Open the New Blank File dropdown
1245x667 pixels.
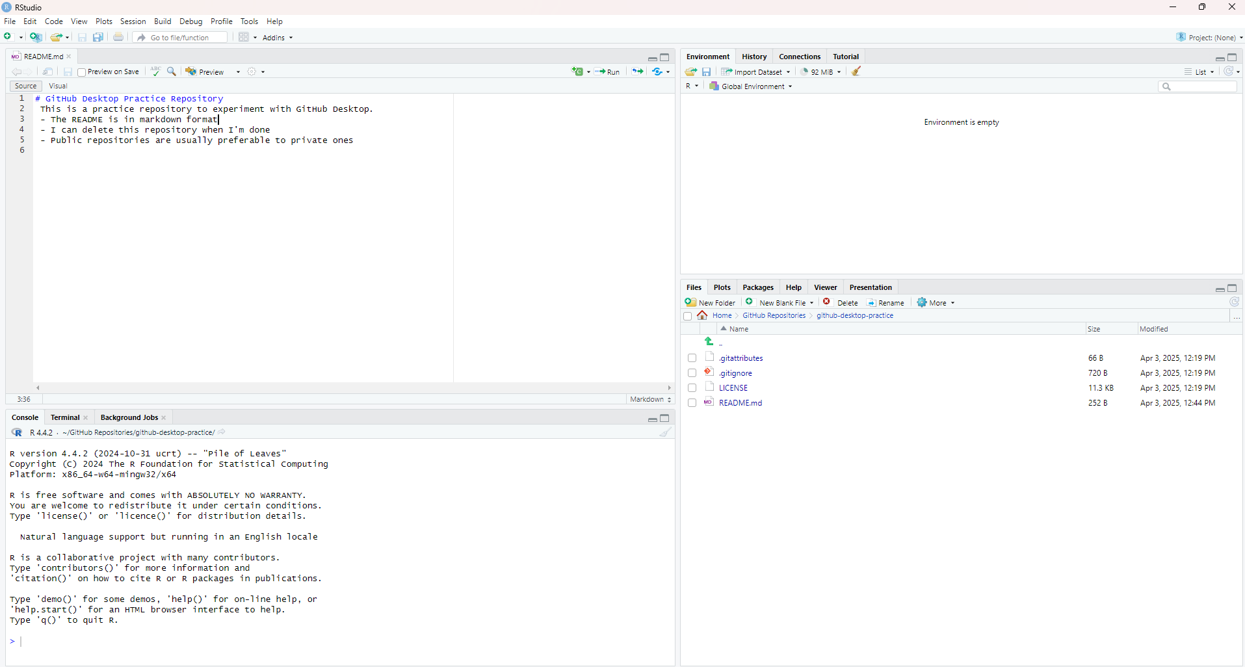[780, 302]
